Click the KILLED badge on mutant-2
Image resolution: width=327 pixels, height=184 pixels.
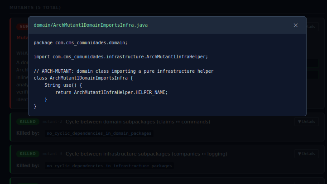pos(28,122)
